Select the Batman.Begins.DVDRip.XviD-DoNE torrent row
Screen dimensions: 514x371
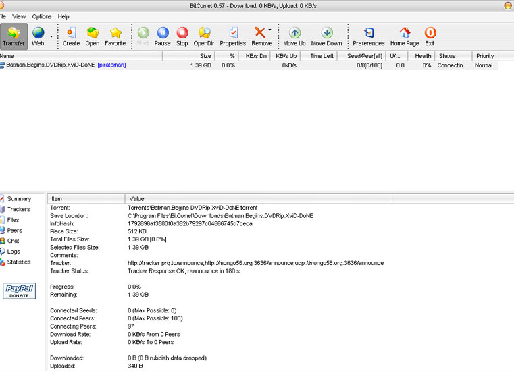249,65
